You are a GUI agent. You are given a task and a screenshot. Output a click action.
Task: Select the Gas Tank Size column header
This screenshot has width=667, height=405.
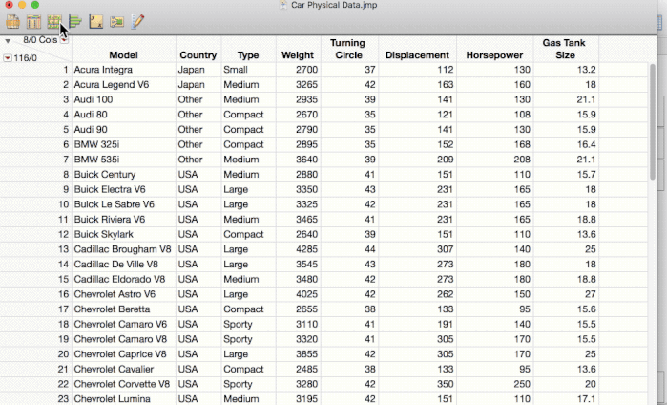pyautogui.click(x=565, y=49)
